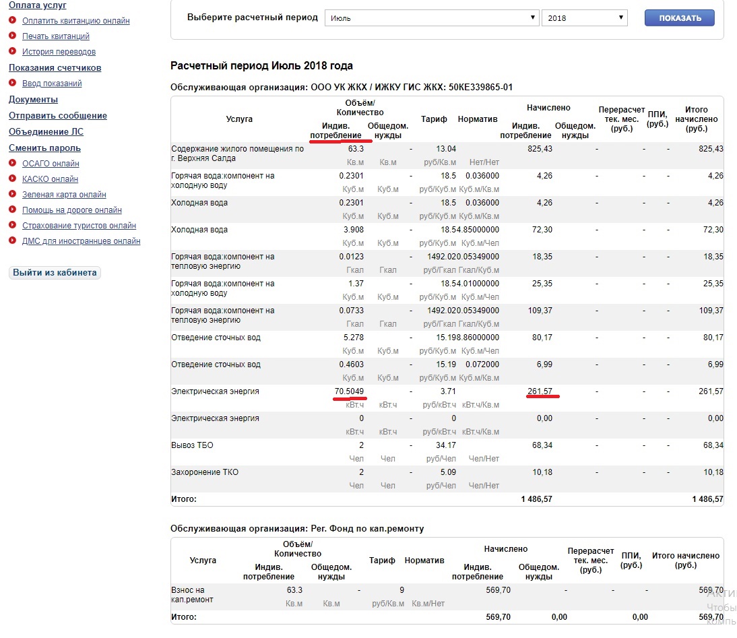Go to Отправить сообщение
This screenshot has width=737, height=638.
click(x=58, y=115)
